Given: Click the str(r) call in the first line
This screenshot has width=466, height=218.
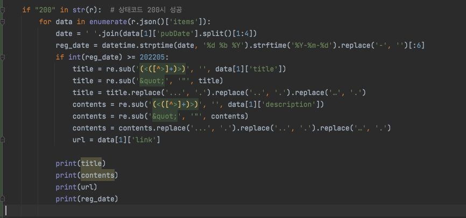Looking at the screenshot, I should [86, 10].
